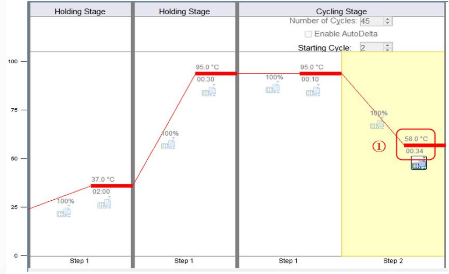Screen dimensions: 449x274
Task: Select the Cycling Stage header
Action: 341,11
